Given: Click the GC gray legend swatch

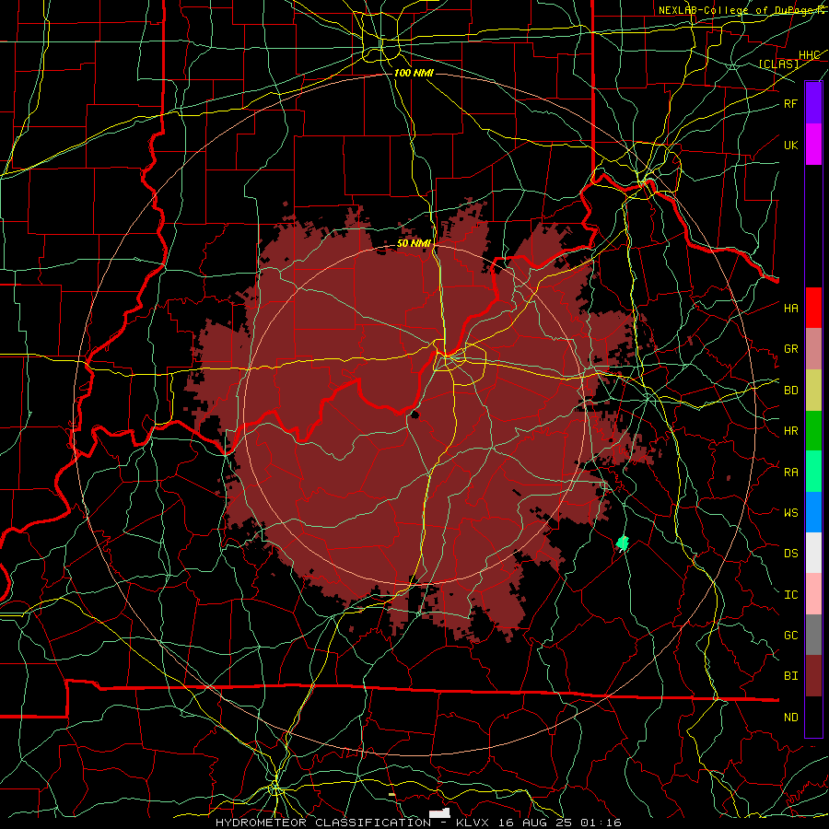Looking at the screenshot, I should pyautogui.click(x=813, y=635).
